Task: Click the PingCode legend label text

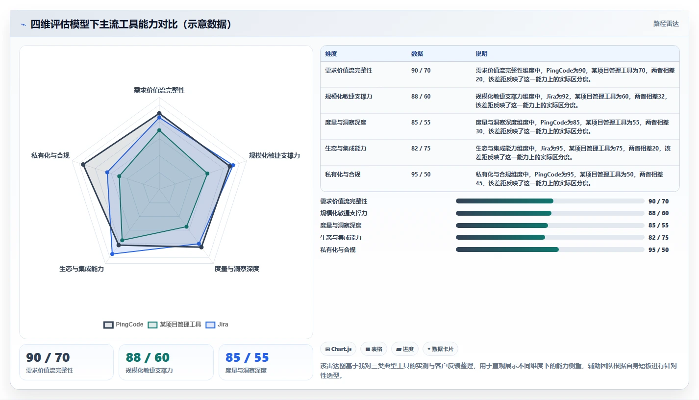Action: pos(129,325)
